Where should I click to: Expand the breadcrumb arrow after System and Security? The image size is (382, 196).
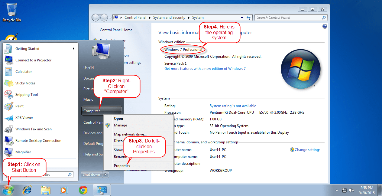coord(189,18)
